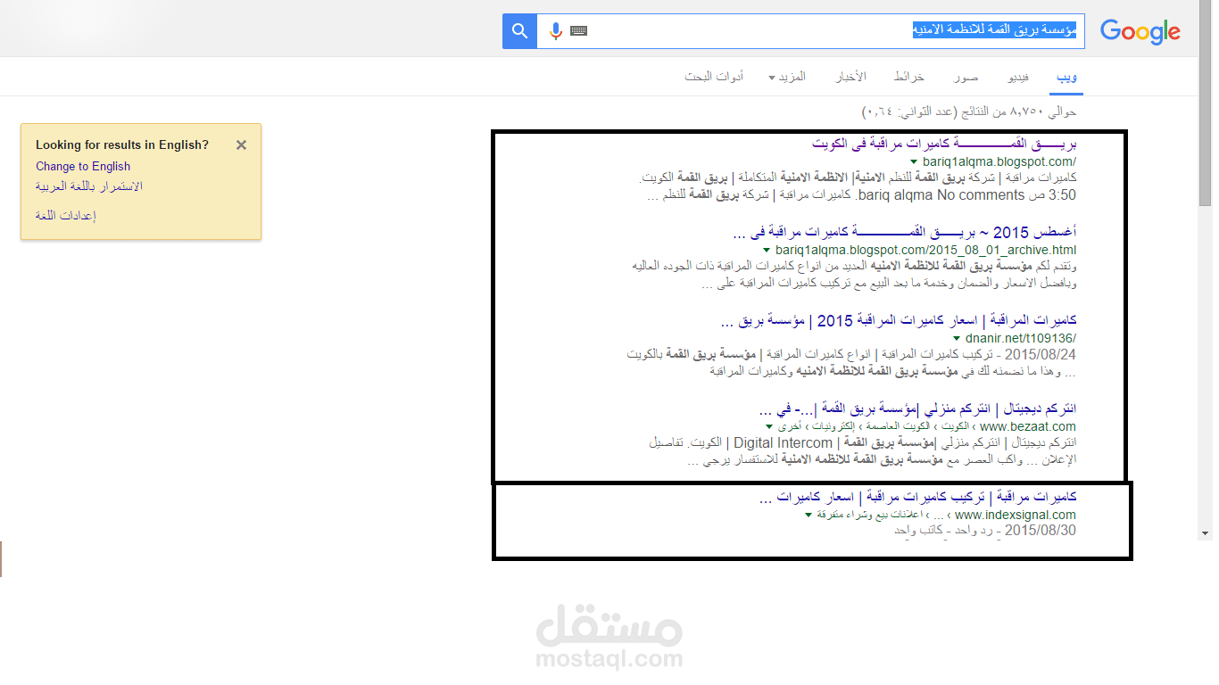Open result title بريق القمة كاميرات مراقبة فى الكويت
Viewport: 1219px width, 685px height.
(944, 144)
